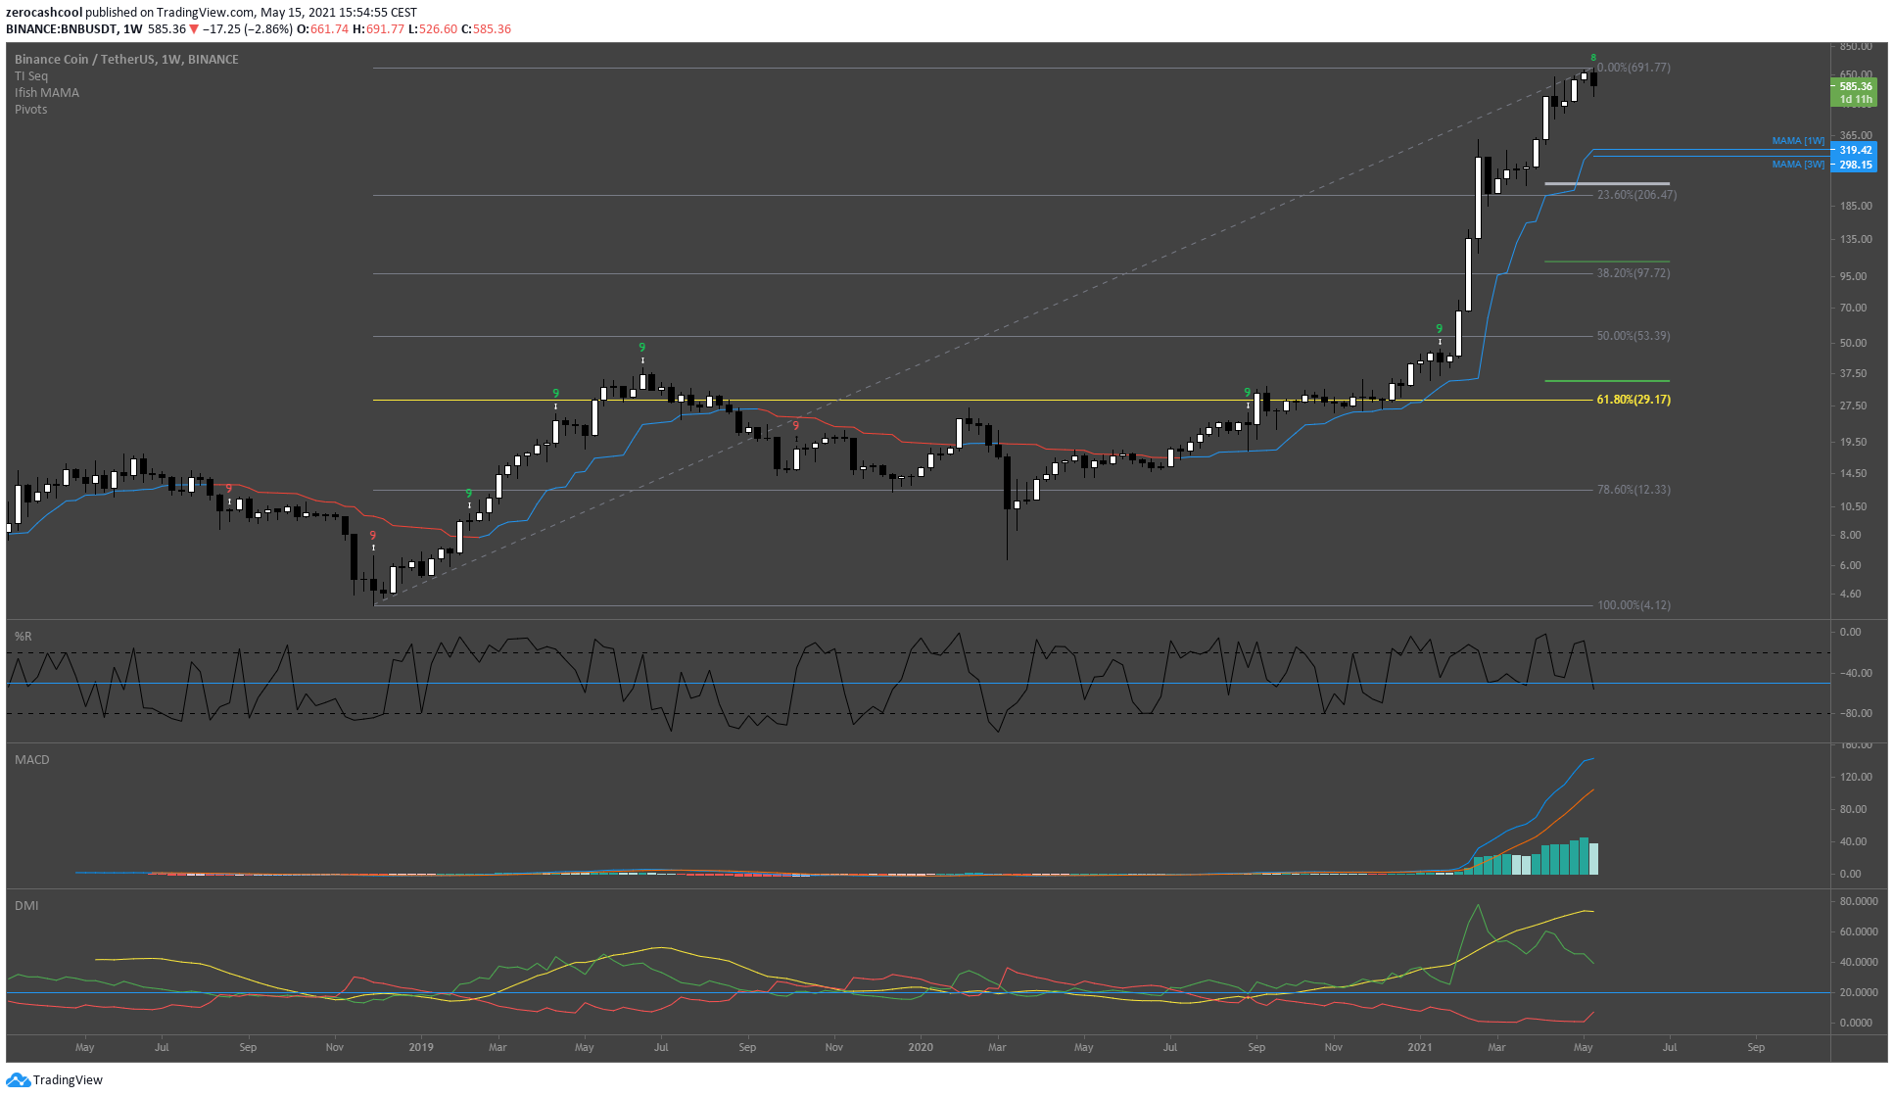The image size is (1894, 1098).
Task: Click 95.00 on the price axis
Action: pyautogui.click(x=1853, y=276)
